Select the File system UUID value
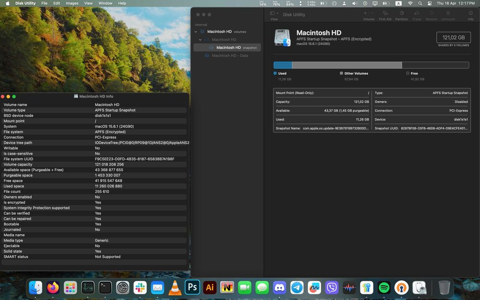The height and width of the screenshot is (300, 480). pos(134,159)
